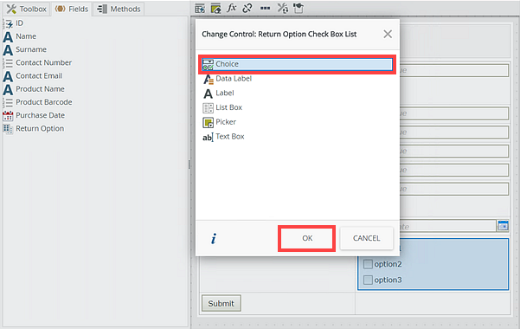Click the Purchase Date calendar field icon
Screen dimensions: 520x329
tap(8, 115)
